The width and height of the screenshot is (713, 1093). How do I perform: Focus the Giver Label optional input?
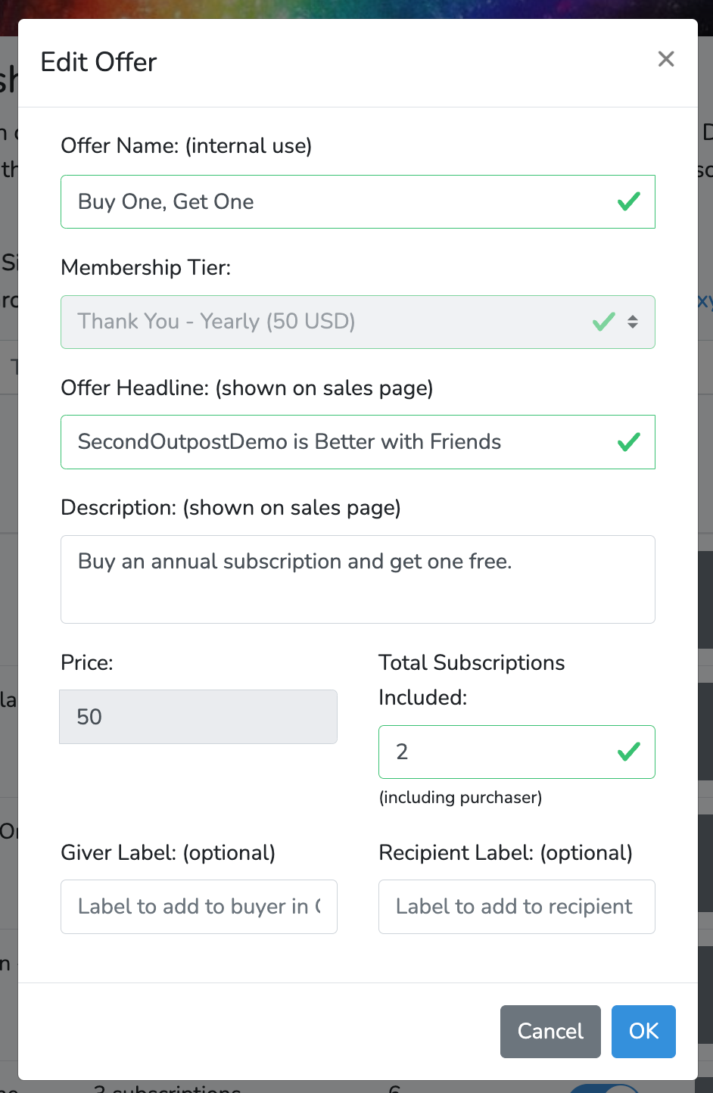(x=199, y=907)
